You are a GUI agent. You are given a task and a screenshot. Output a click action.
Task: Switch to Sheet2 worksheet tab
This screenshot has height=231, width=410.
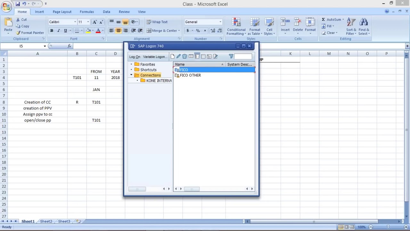coord(46,221)
